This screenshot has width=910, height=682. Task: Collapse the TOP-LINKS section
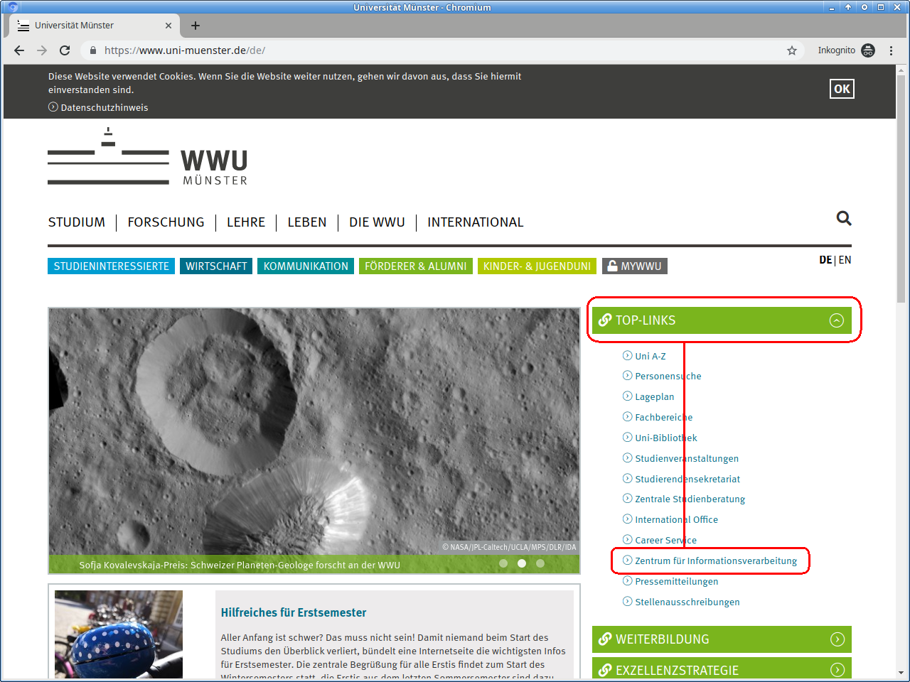coord(837,320)
